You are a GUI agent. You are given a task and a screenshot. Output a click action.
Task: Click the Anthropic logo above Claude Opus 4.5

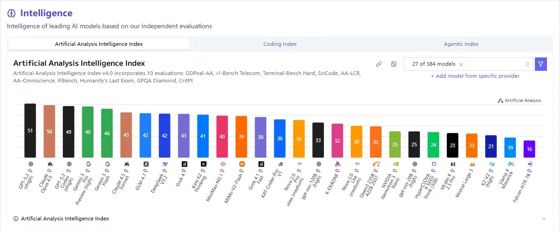50,164
